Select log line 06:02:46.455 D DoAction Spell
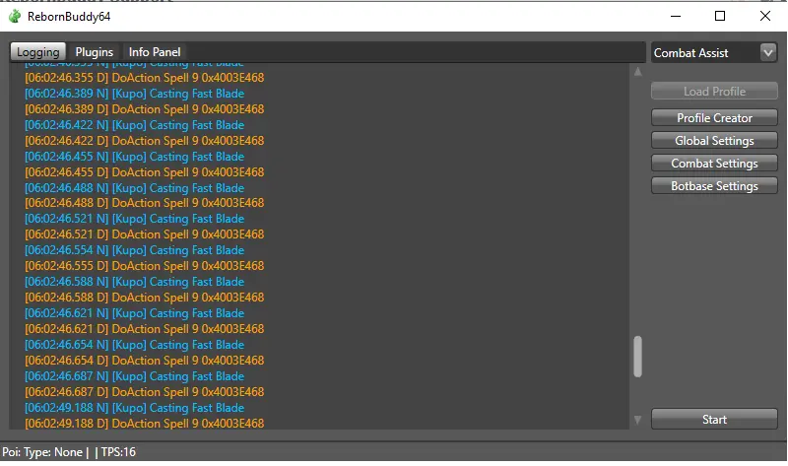 [144, 172]
